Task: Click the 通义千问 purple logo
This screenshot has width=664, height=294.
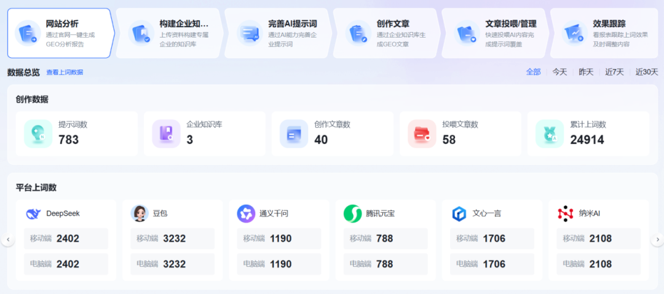Action: (246, 213)
